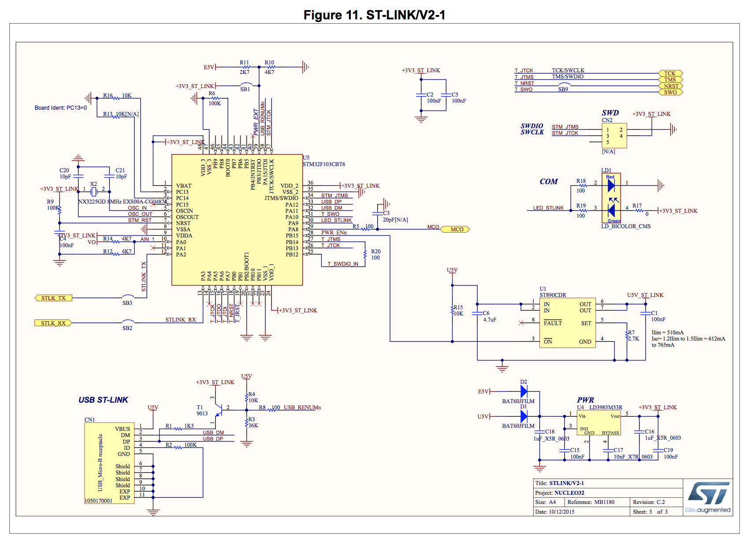750x541 pixels.
Task: Click the 'T_SWDIO_IN' net label
Action: (x=343, y=264)
